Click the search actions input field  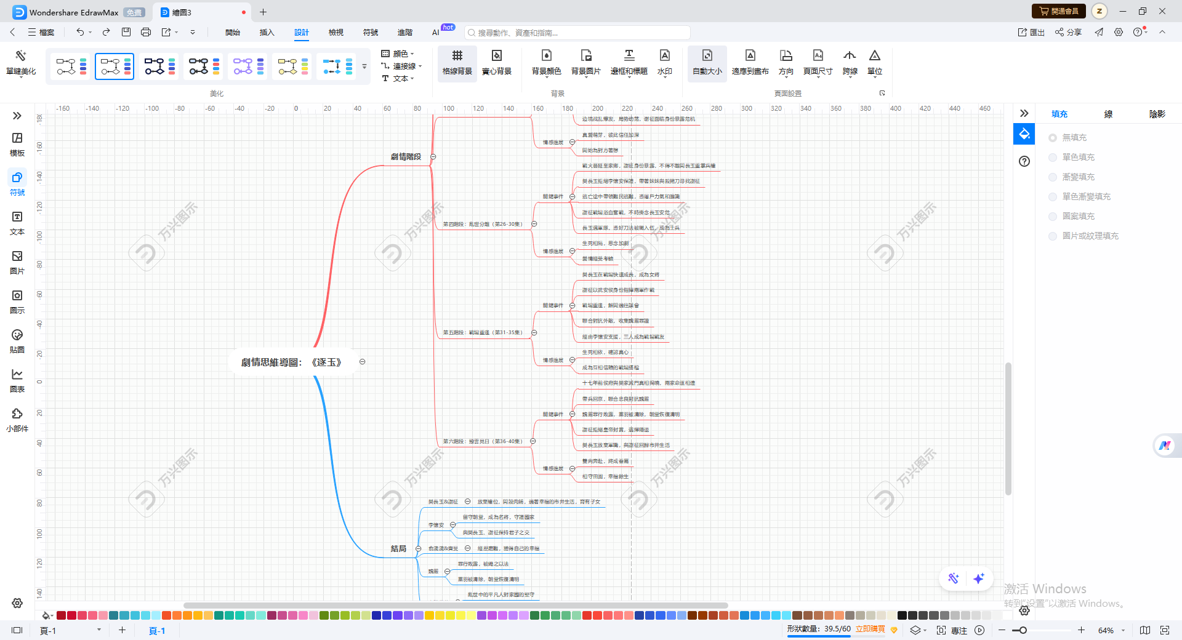pos(578,33)
